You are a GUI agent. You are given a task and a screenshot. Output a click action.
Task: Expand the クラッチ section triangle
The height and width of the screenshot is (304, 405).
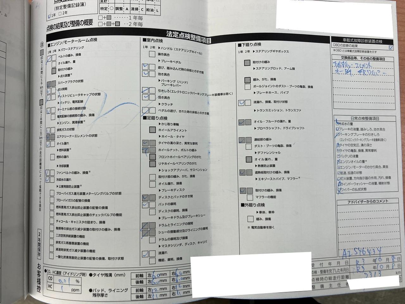pos(159,104)
